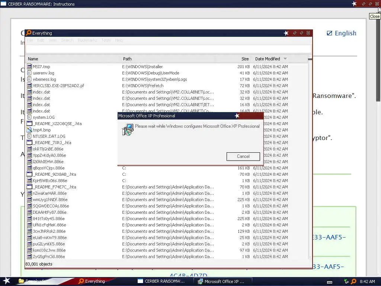Click the system.LOG file icon
Viewport: 381px width, 286px height.
point(29,117)
